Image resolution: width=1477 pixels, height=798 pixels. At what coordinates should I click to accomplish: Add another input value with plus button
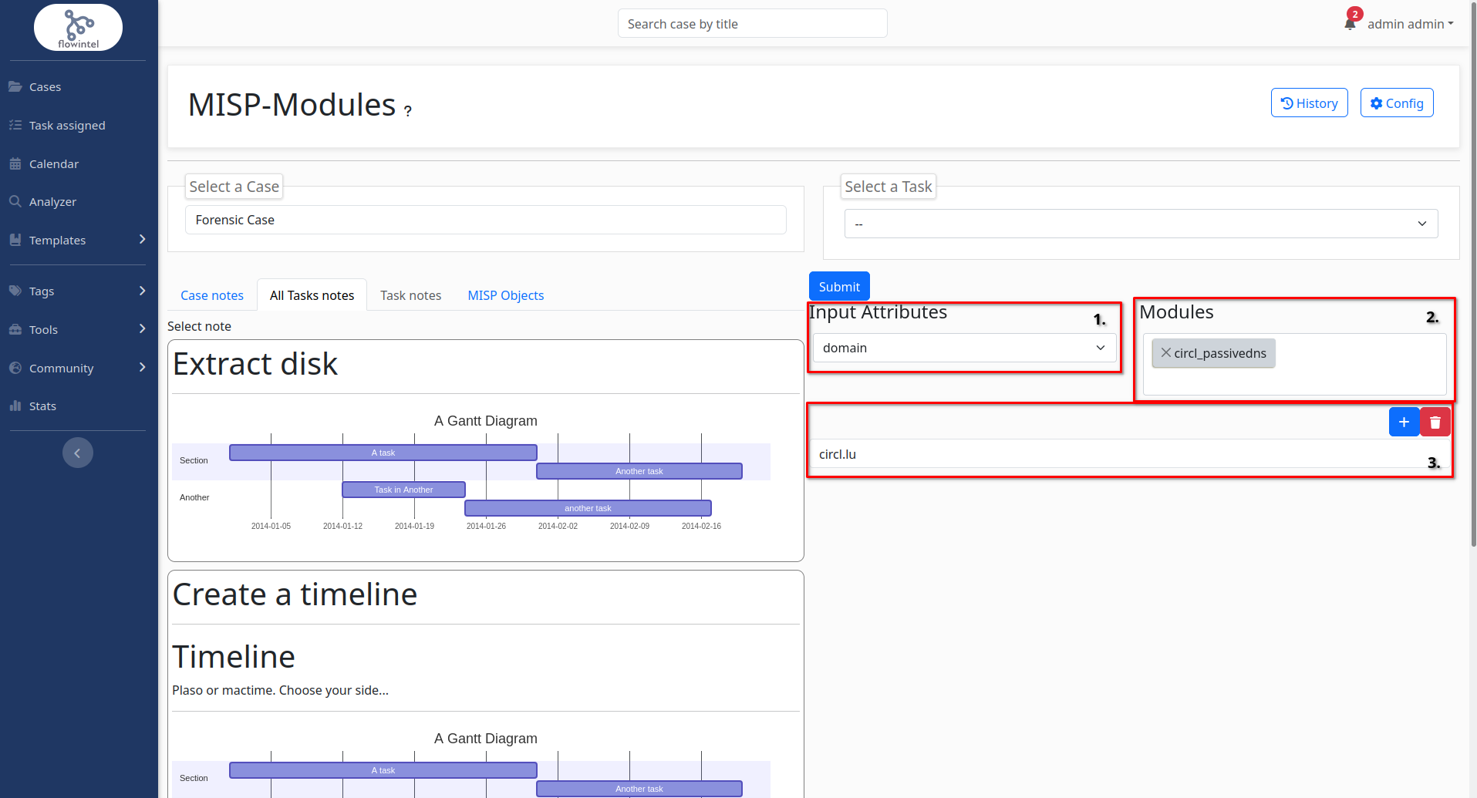pyautogui.click(x=1404, y=422)
